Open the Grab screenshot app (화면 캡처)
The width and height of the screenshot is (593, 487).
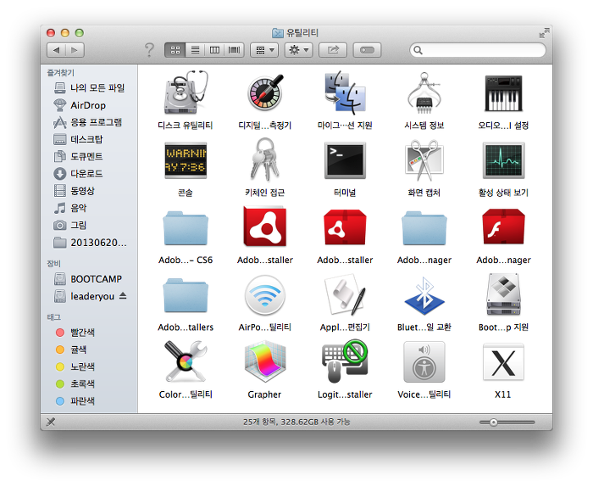click(x=424, y=160)
